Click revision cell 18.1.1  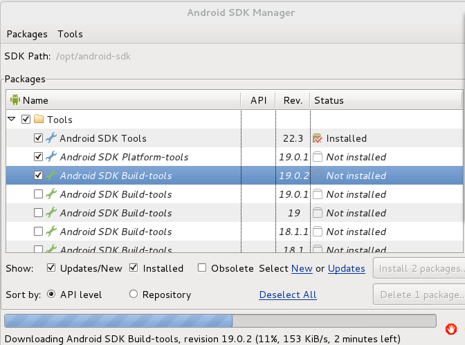coord(293,232)
